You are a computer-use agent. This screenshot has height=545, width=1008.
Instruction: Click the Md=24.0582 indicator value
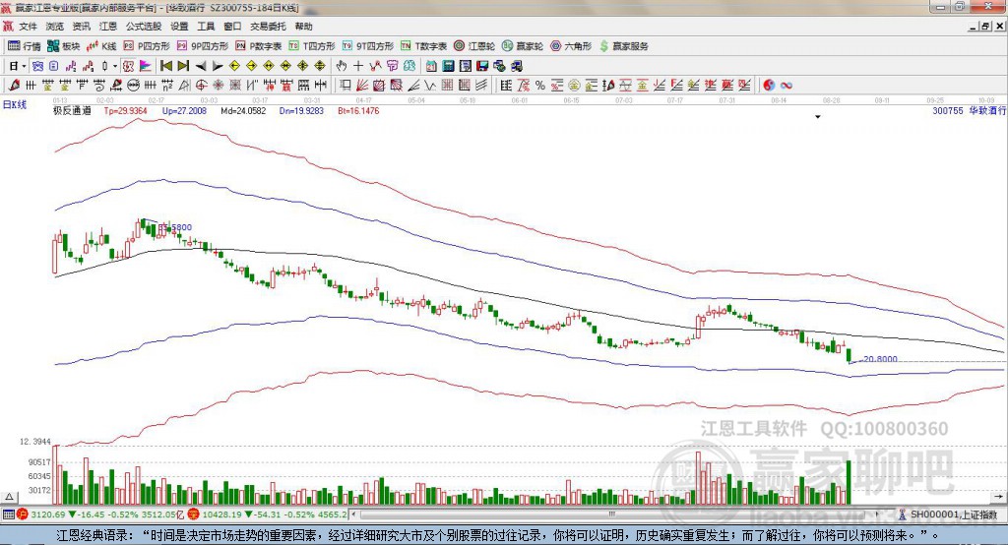[x=243, y=110]
